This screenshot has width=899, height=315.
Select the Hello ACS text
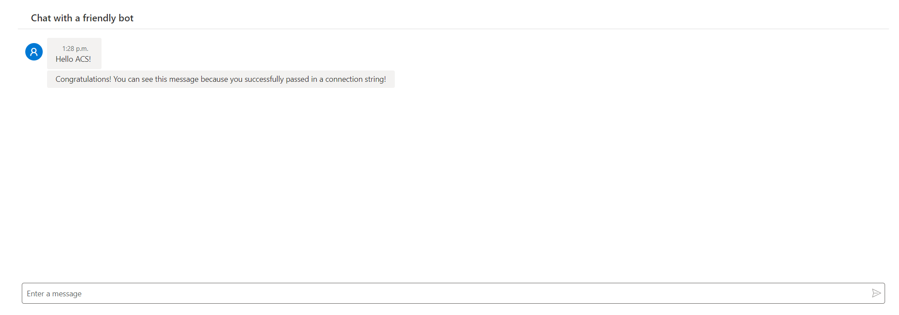(74, 59)
